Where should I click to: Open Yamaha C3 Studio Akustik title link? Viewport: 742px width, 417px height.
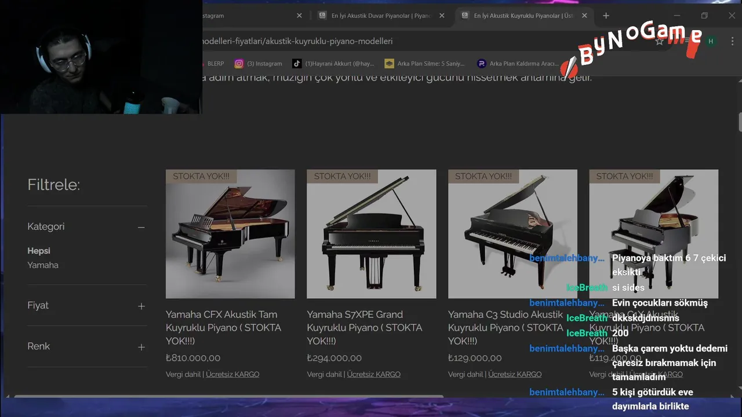click(505, 328)
